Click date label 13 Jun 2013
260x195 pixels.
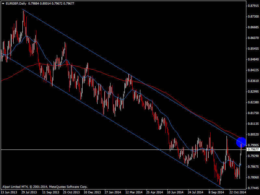point(9,192)
